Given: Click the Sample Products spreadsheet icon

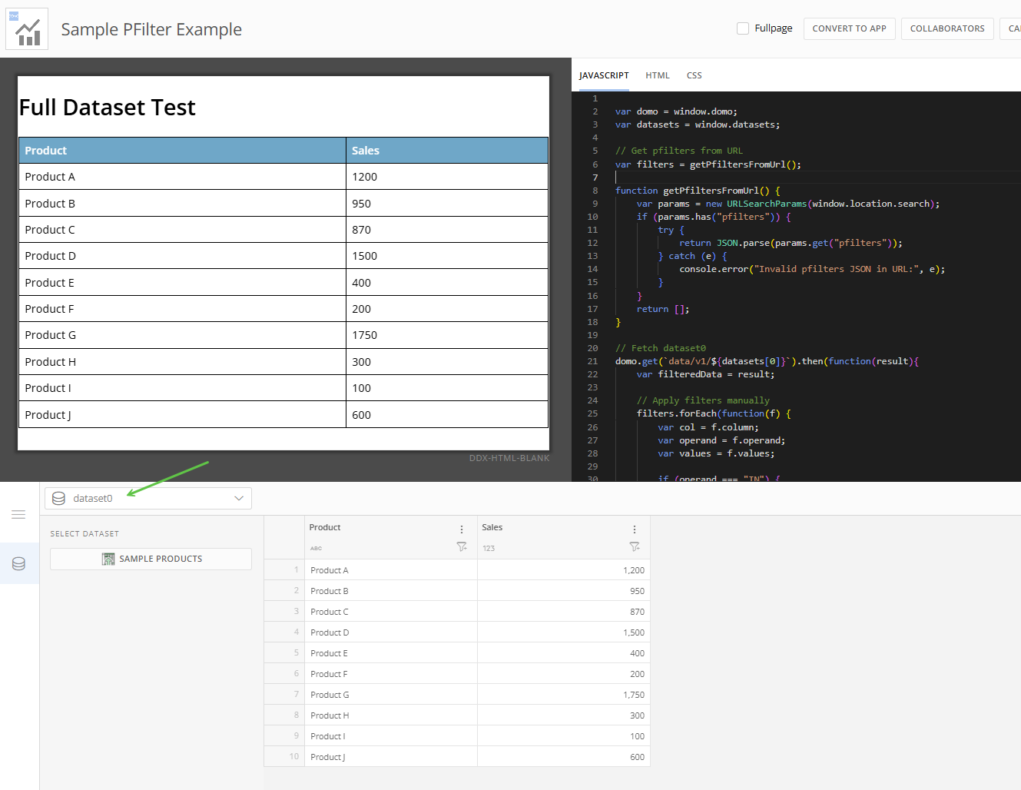Looking at the screenshot, I should click(x=108, y=559).
